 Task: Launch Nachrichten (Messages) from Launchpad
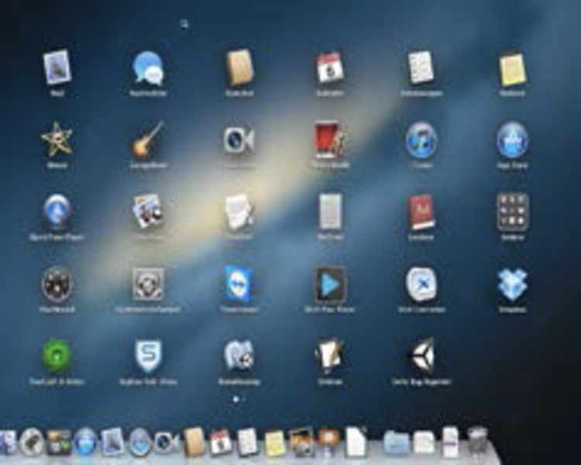[148, 68]
